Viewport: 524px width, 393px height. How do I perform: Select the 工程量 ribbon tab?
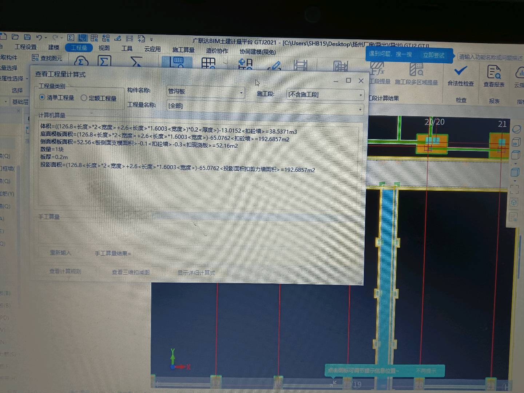pyautogui.click(x=79, y=48)
